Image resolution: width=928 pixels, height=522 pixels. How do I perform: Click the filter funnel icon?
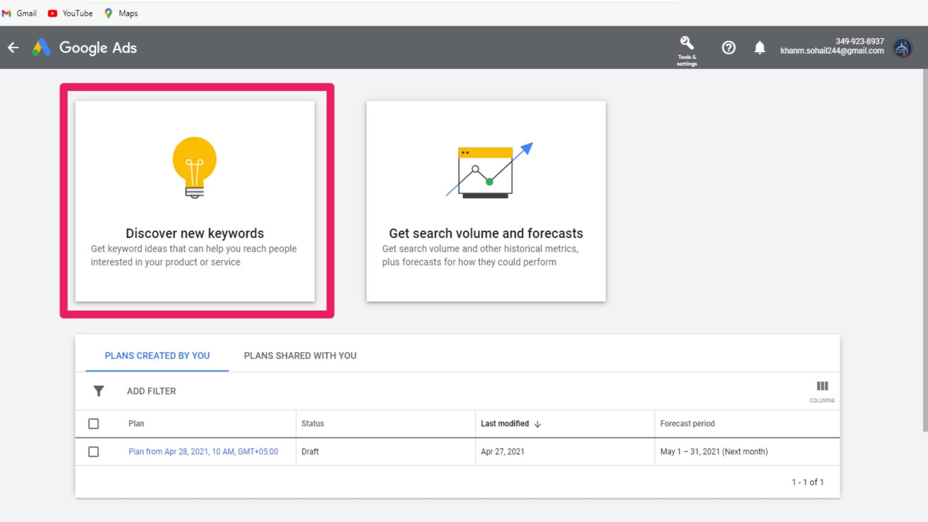[98, 391]
